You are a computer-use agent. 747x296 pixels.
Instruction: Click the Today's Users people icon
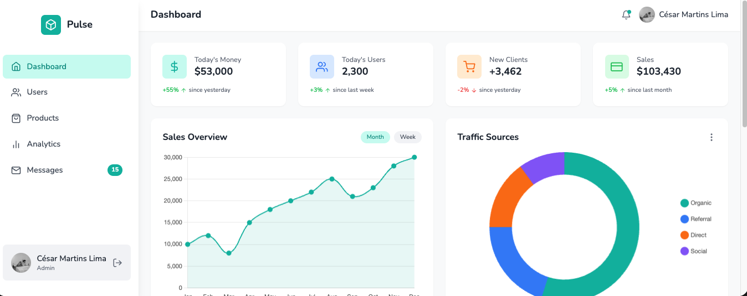(x=322, y=67)
